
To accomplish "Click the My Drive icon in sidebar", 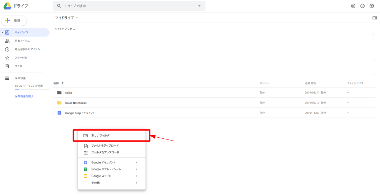I will (x=7, y=32).
